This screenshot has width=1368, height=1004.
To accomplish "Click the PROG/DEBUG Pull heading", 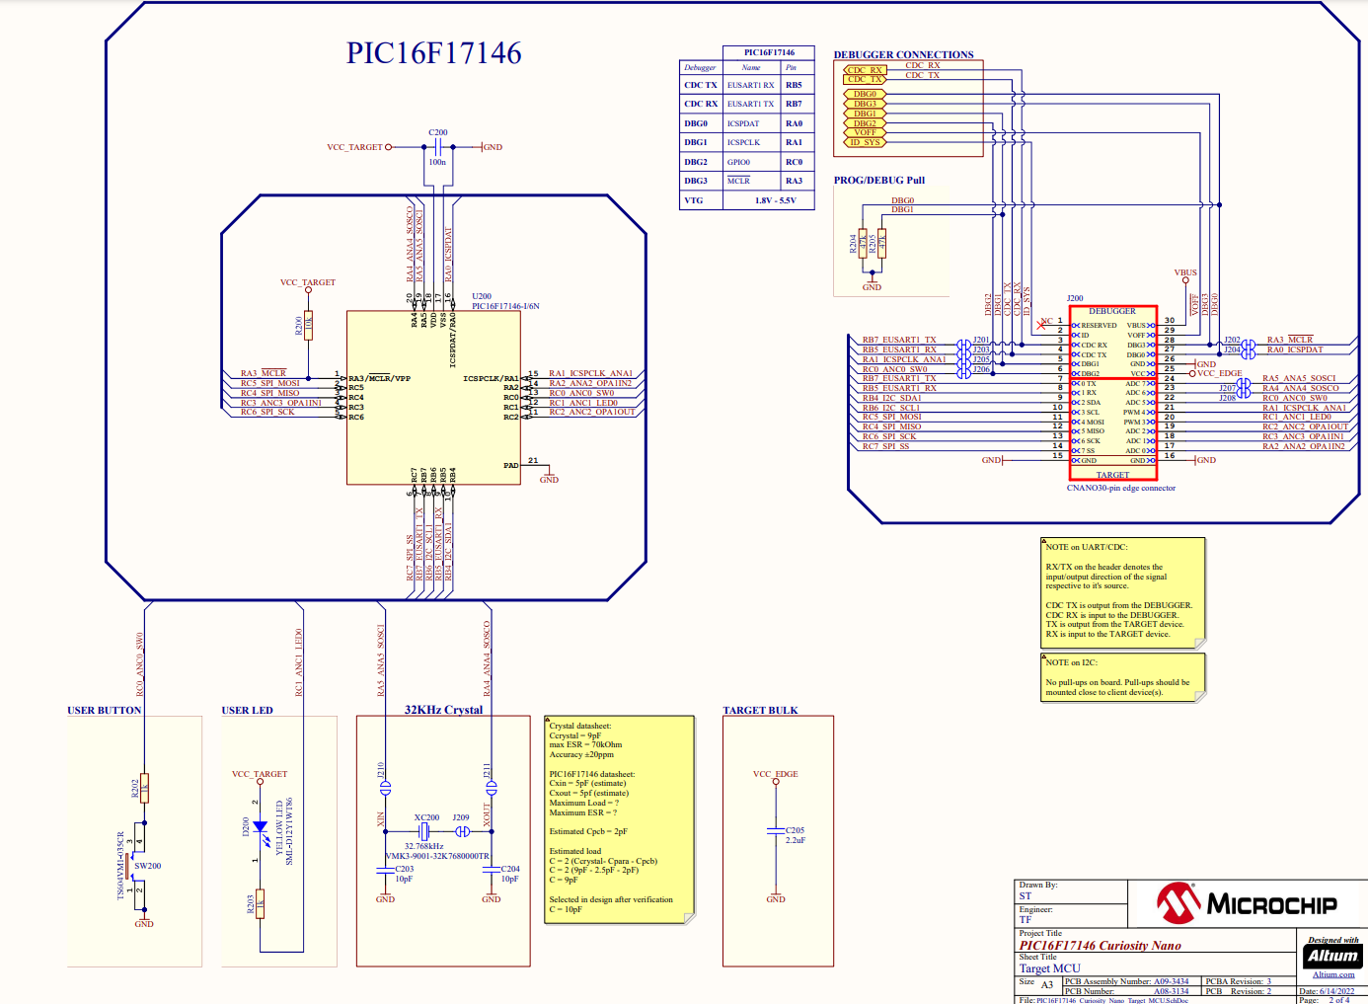I will (879, 181).
